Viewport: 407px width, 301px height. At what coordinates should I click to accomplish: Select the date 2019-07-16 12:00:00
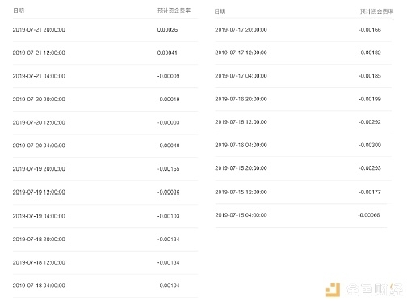tap(241, 122)
